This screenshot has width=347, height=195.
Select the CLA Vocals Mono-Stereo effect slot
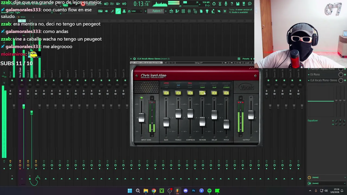[x=324, y=80]
